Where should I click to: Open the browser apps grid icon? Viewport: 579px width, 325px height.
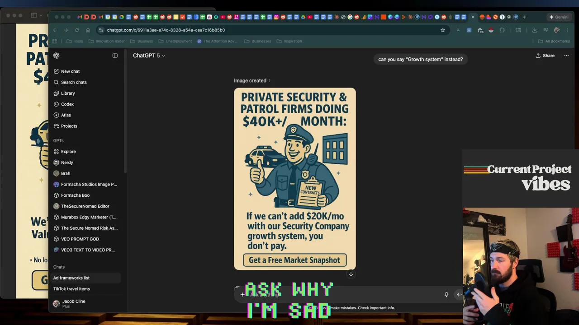click(x=55, y=41)
